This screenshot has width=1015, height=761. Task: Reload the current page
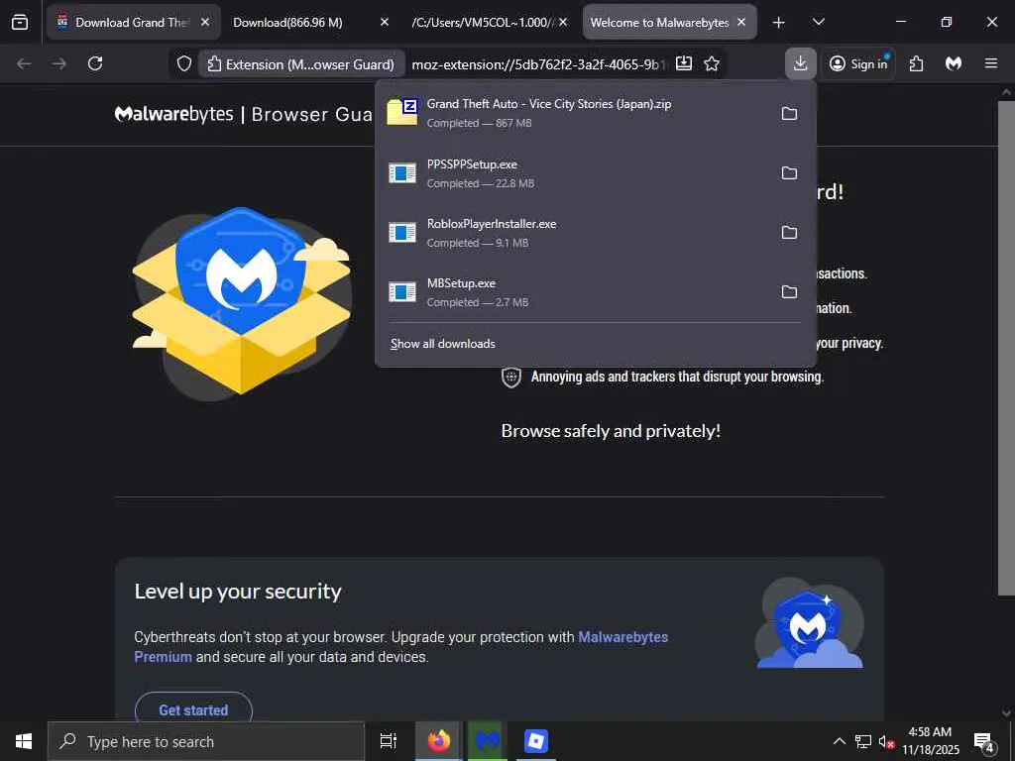coord(95,63)
